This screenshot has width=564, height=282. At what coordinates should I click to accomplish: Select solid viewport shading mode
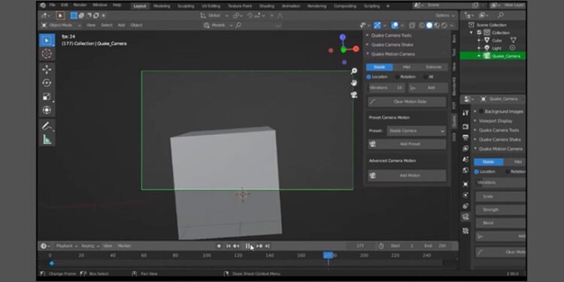(x=429, y=25)
